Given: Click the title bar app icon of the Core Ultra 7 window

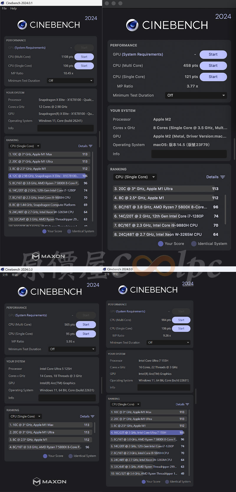Looking at the screenshot, I should 104,269.
